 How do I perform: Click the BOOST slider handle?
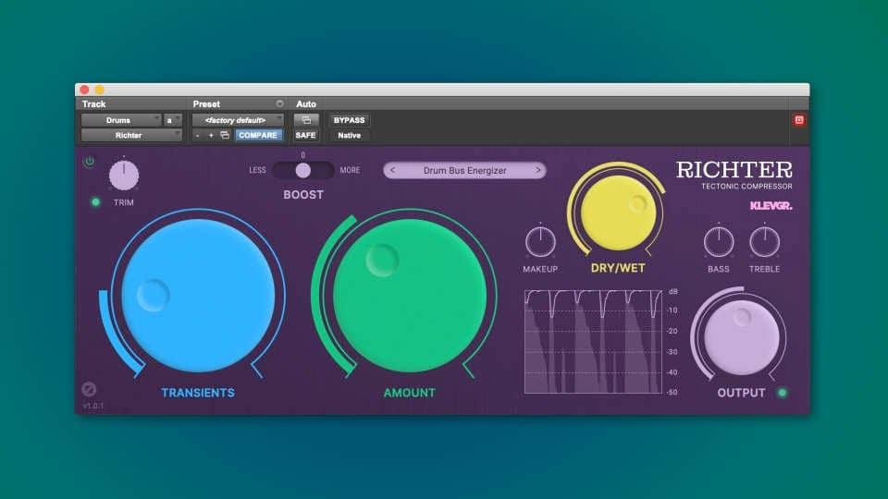[x=303, y=170]
